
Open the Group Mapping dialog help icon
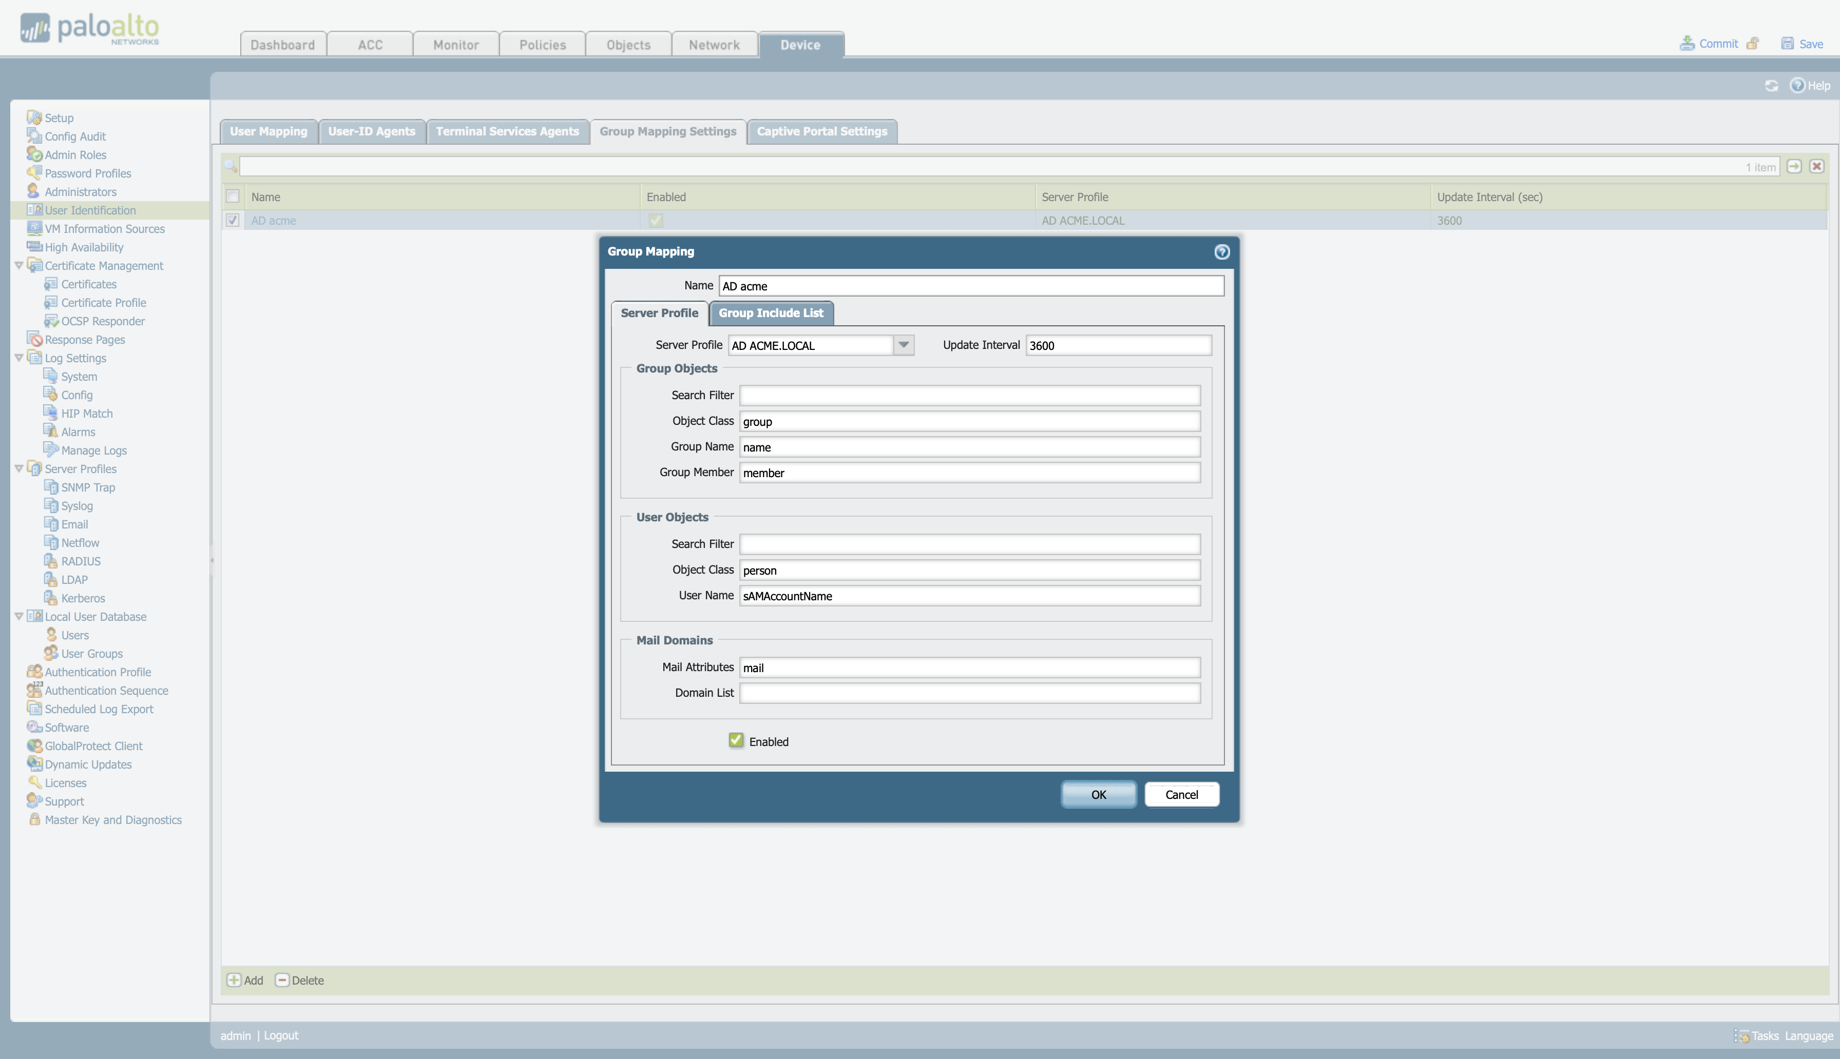[x=1221, y=251]
